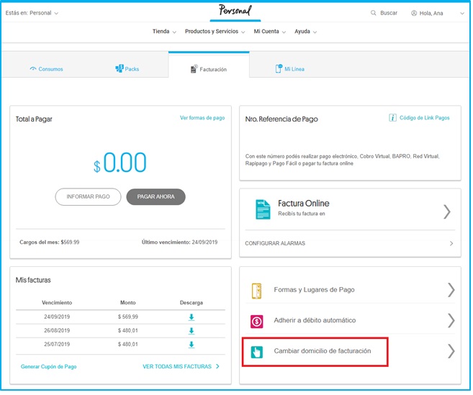Switch to the Consumos tab
473x395 pixels.
click(47, 69)
